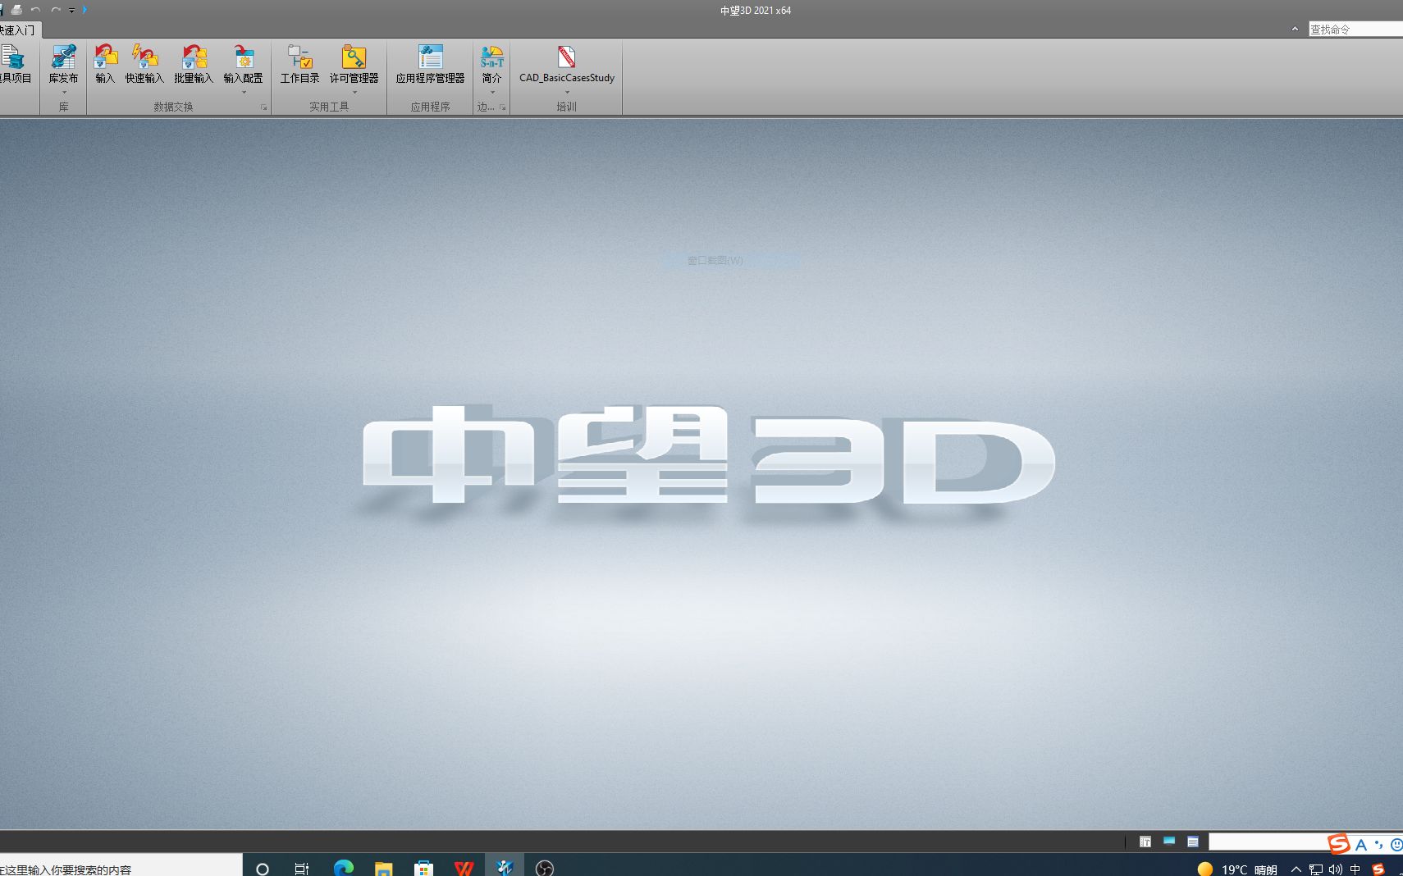Click the redo arrow in quick access toolbar
The height and width of the screenshot is (876, 1403).
click(55, 10)
